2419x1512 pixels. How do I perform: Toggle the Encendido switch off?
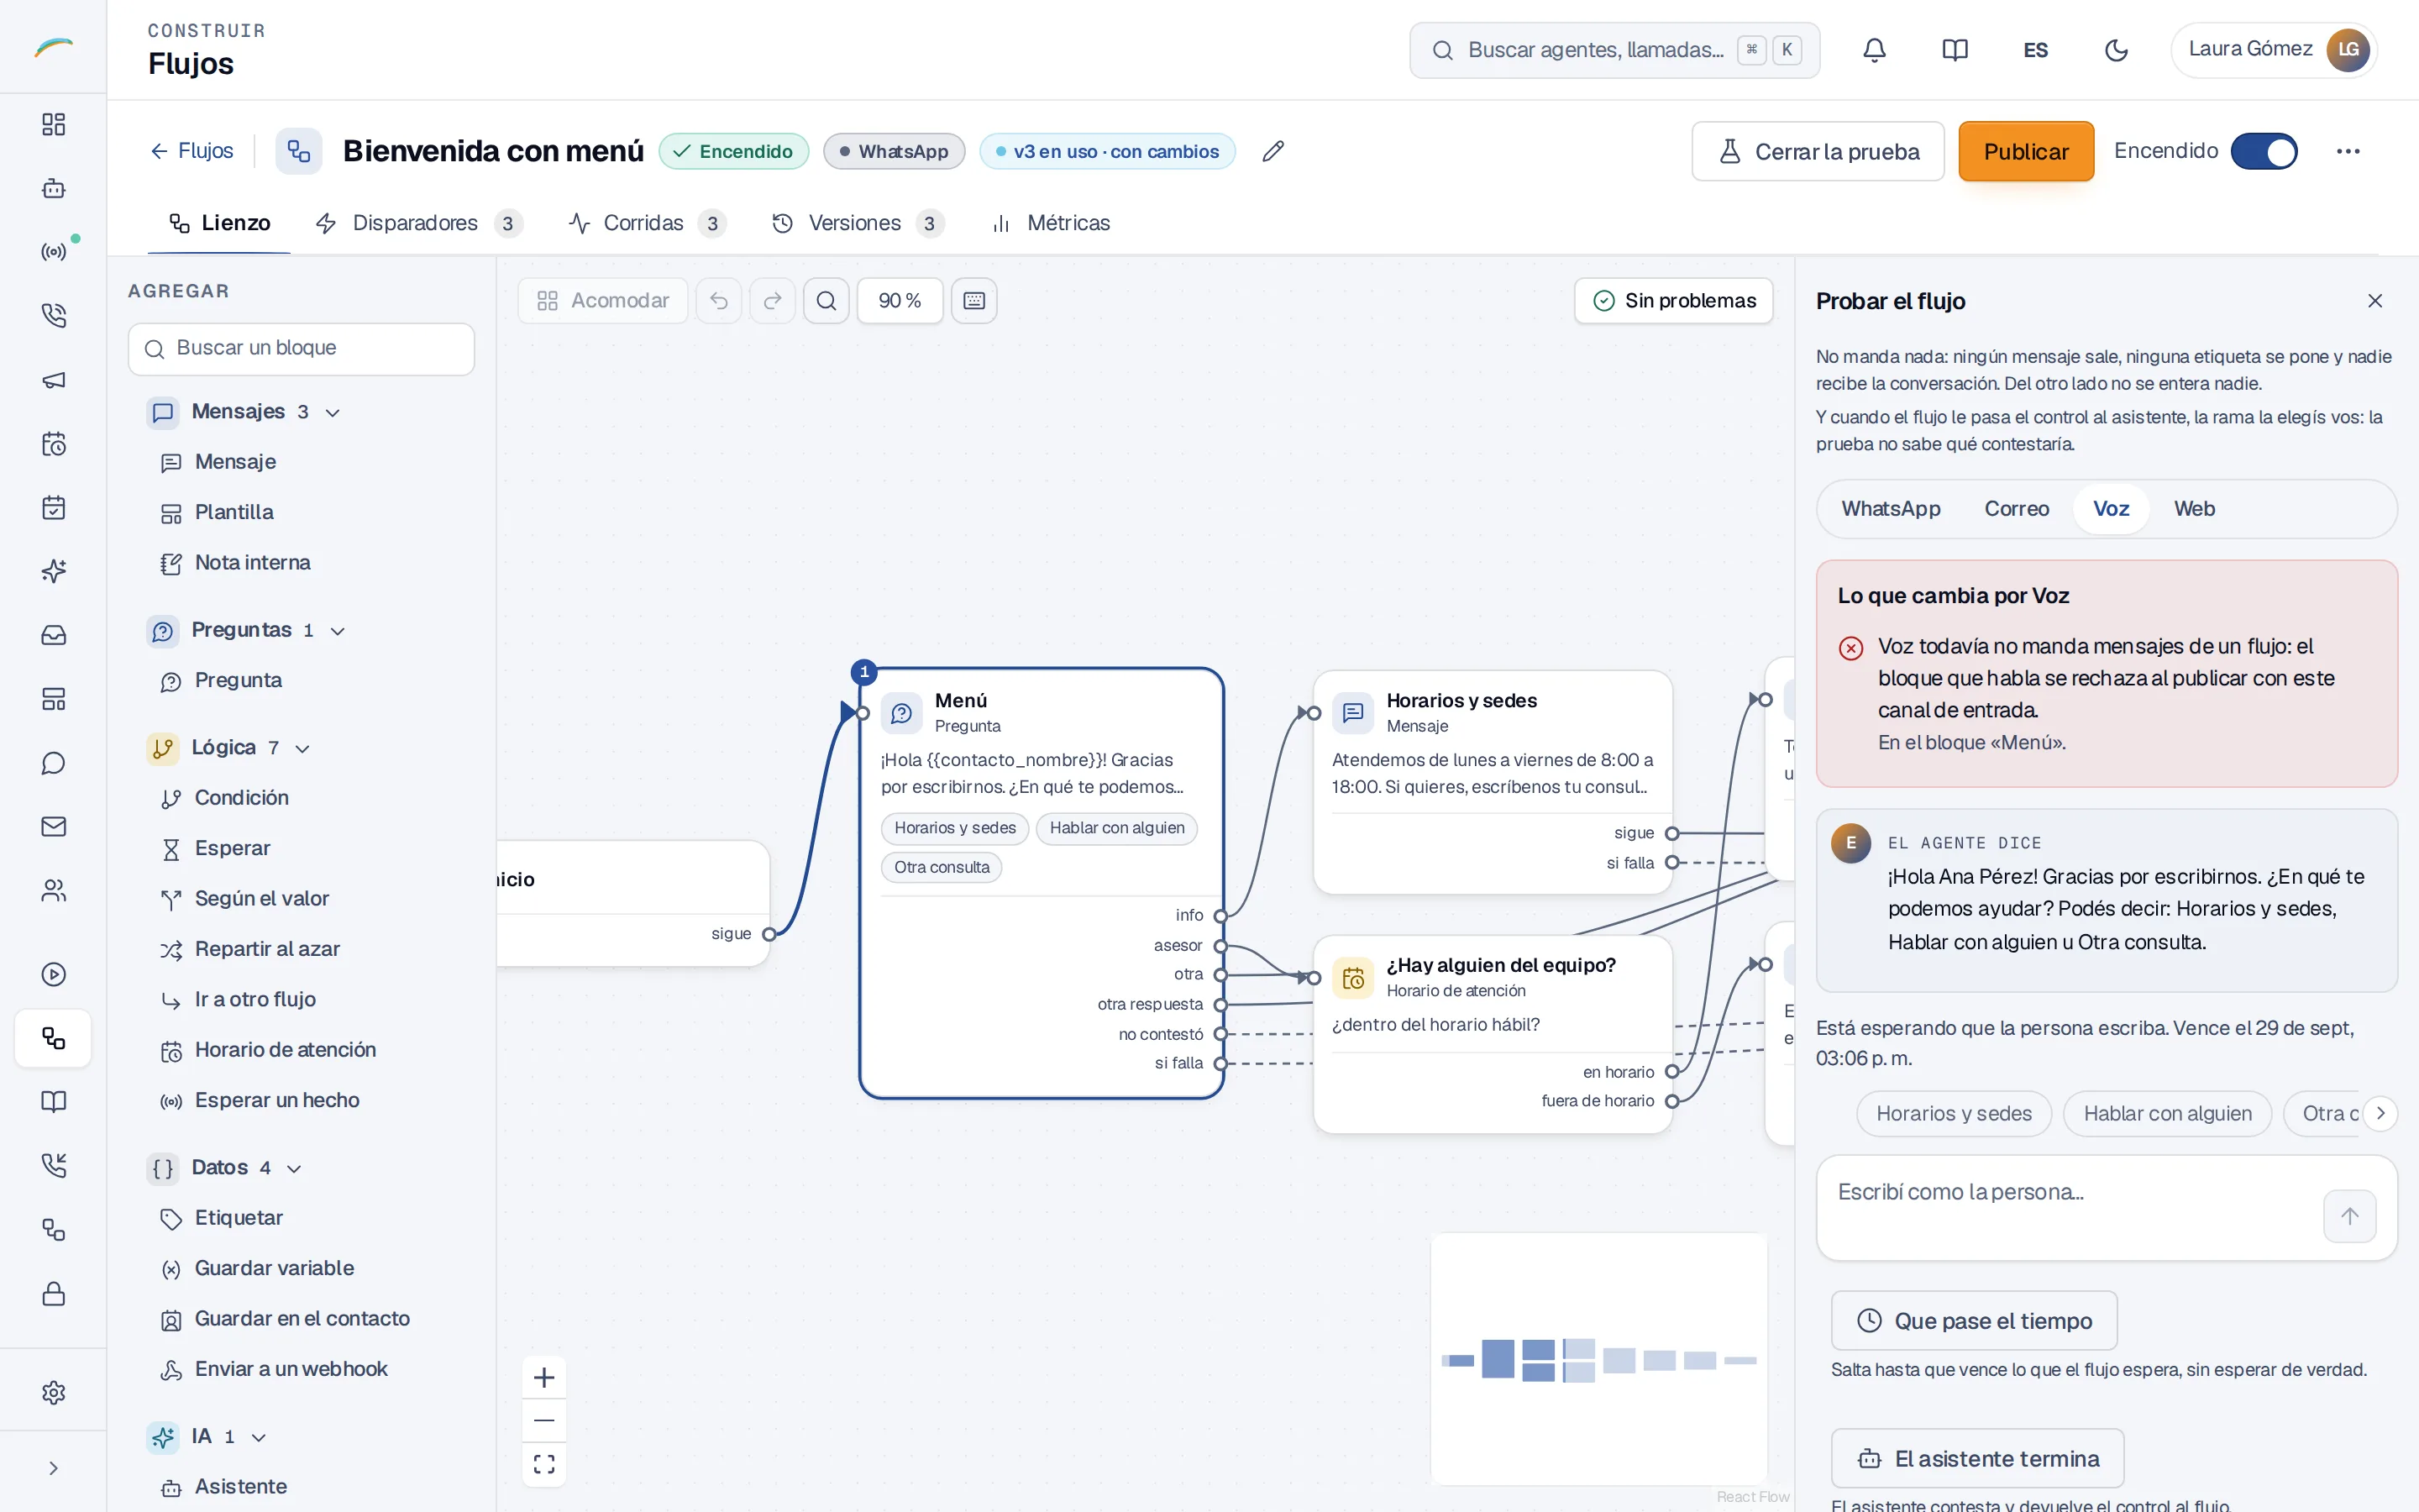2264,152
